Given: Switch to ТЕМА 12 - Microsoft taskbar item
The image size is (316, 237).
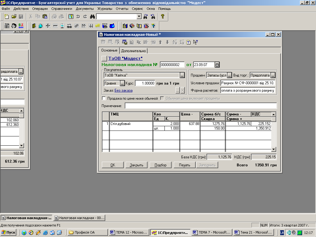Looking at the screenshot, I should click(x=129, y=233).
